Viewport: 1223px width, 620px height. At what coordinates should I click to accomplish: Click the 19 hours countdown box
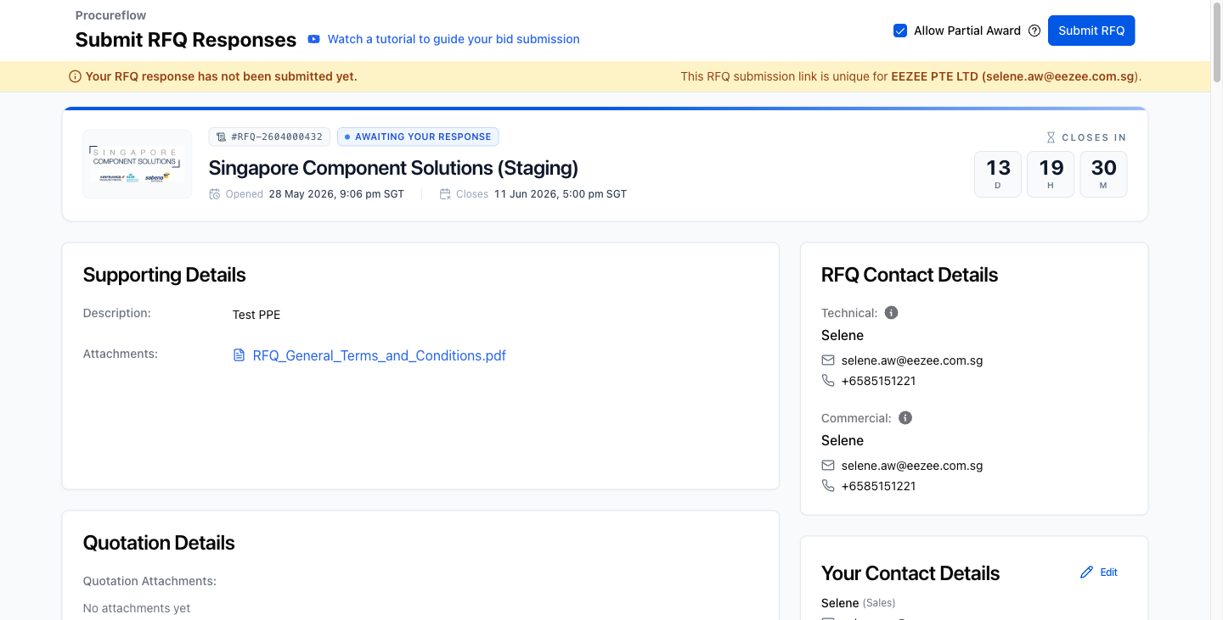[x=1051, y=174]
